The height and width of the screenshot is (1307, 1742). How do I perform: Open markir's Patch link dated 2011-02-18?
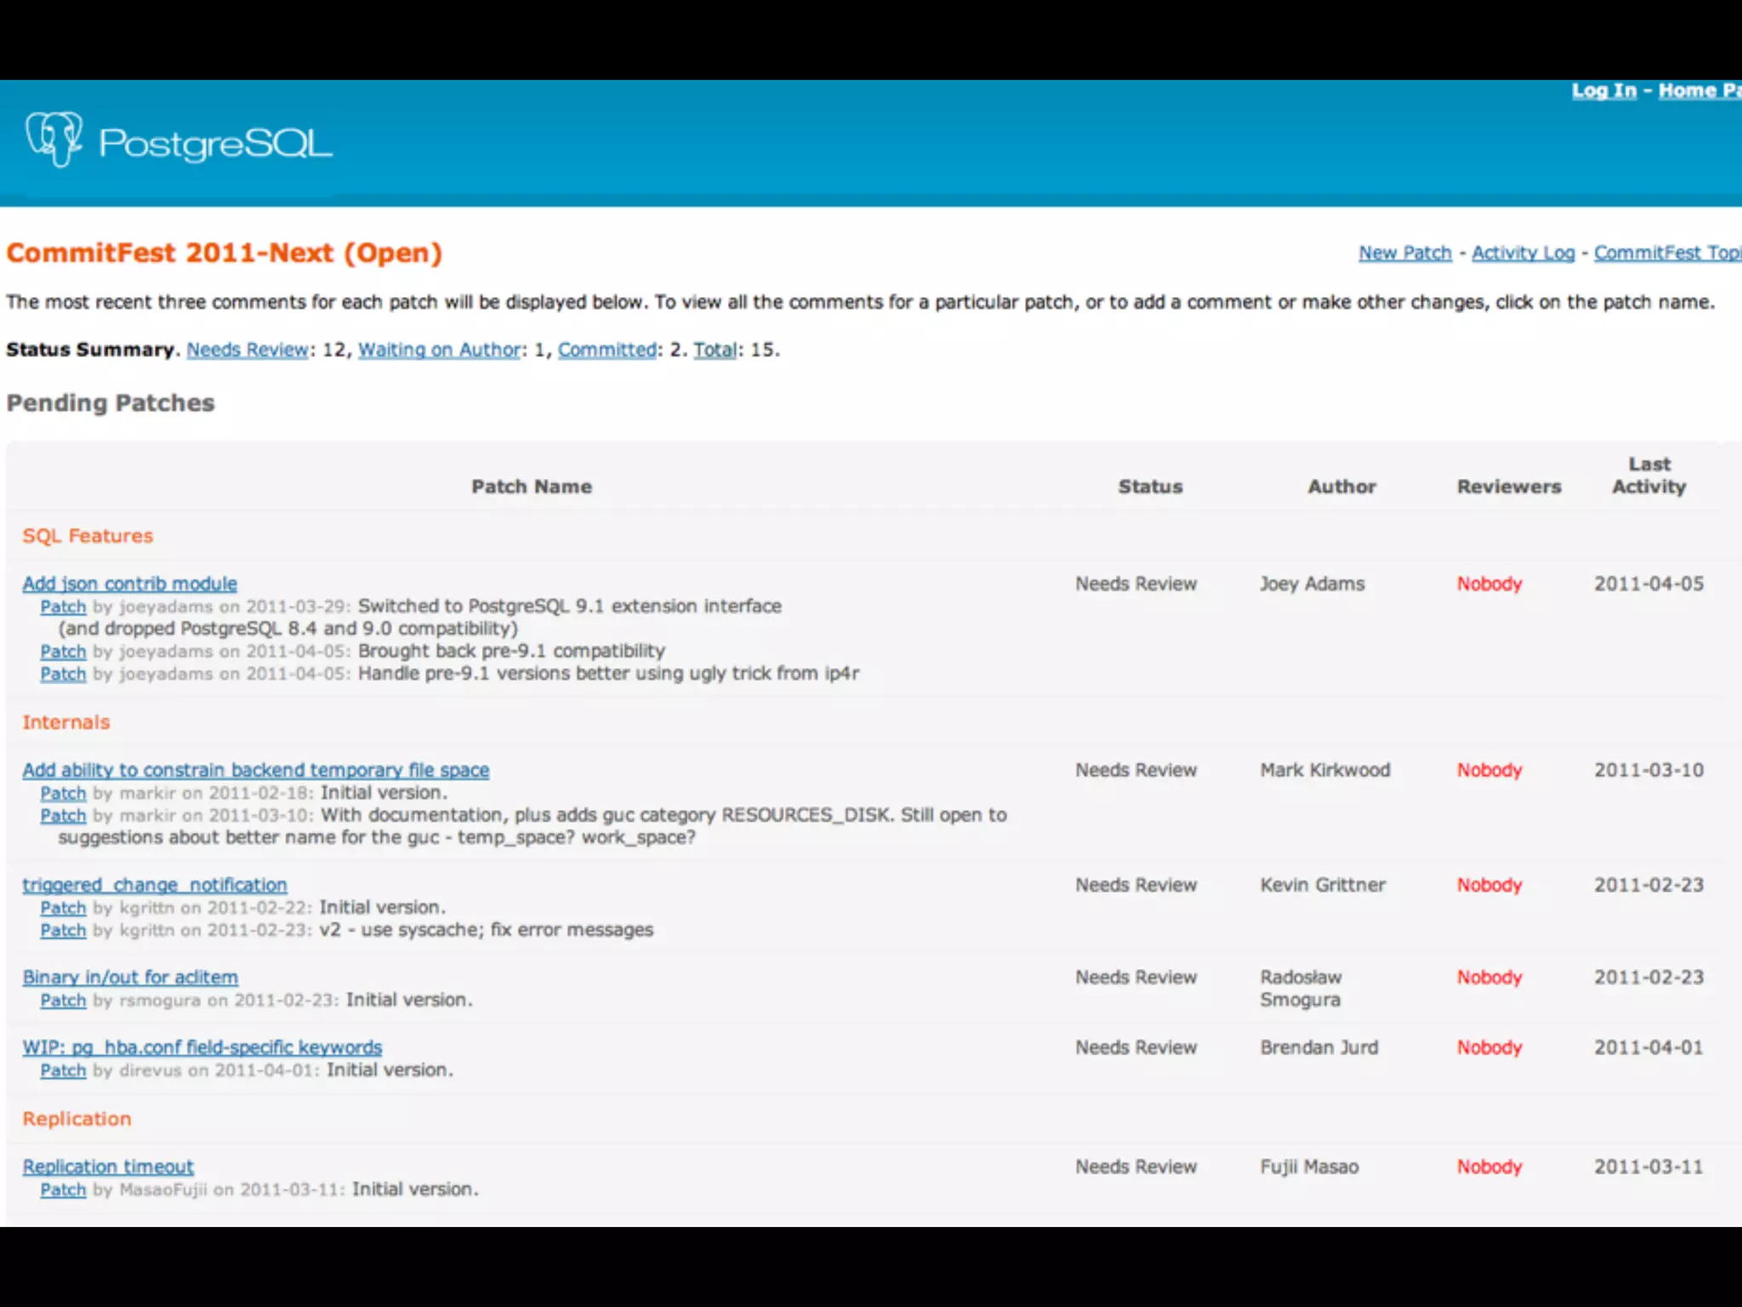pos(63,793)
